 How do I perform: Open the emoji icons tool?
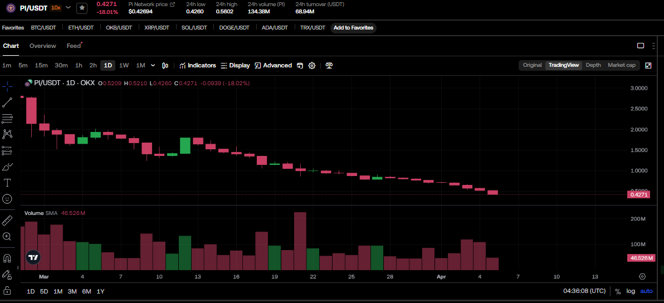[x=7, y=198]
